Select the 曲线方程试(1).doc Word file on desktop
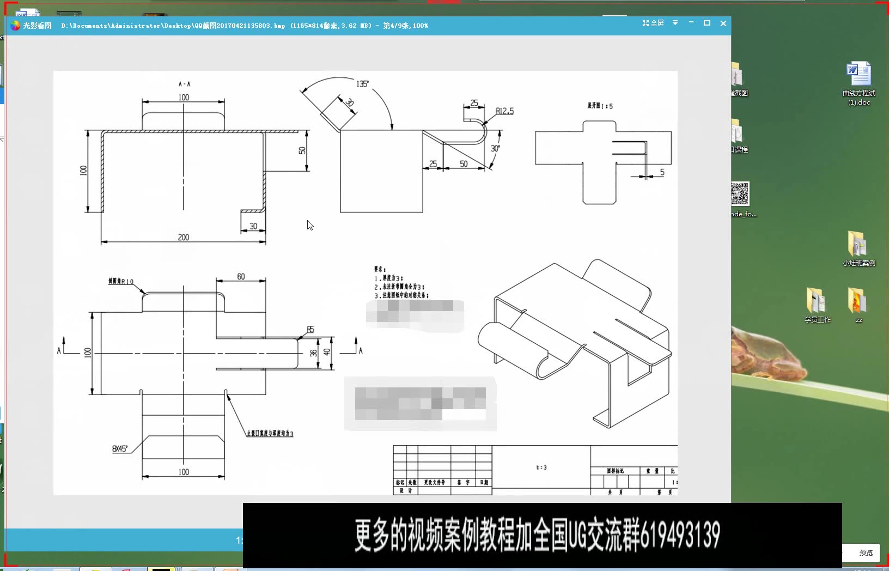This screenshot has height=571, width=889. pyautogui.click(x=859, y=84)
